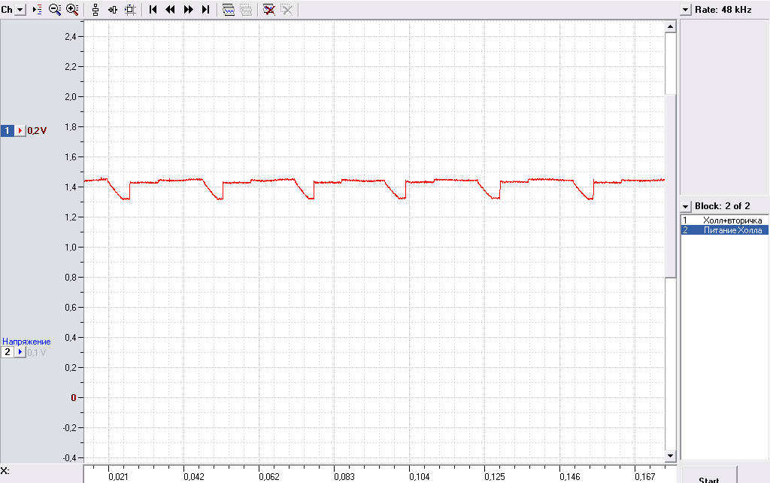Select channel 2 number box

tap(8, 352)
